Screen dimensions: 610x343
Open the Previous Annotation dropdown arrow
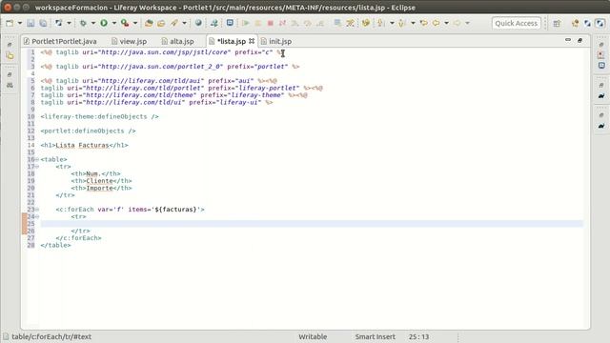[x=413, y=23]
